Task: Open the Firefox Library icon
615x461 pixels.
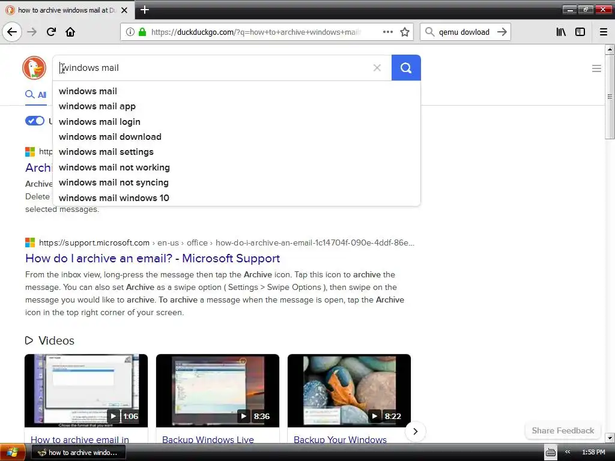Action: point(561,32)
